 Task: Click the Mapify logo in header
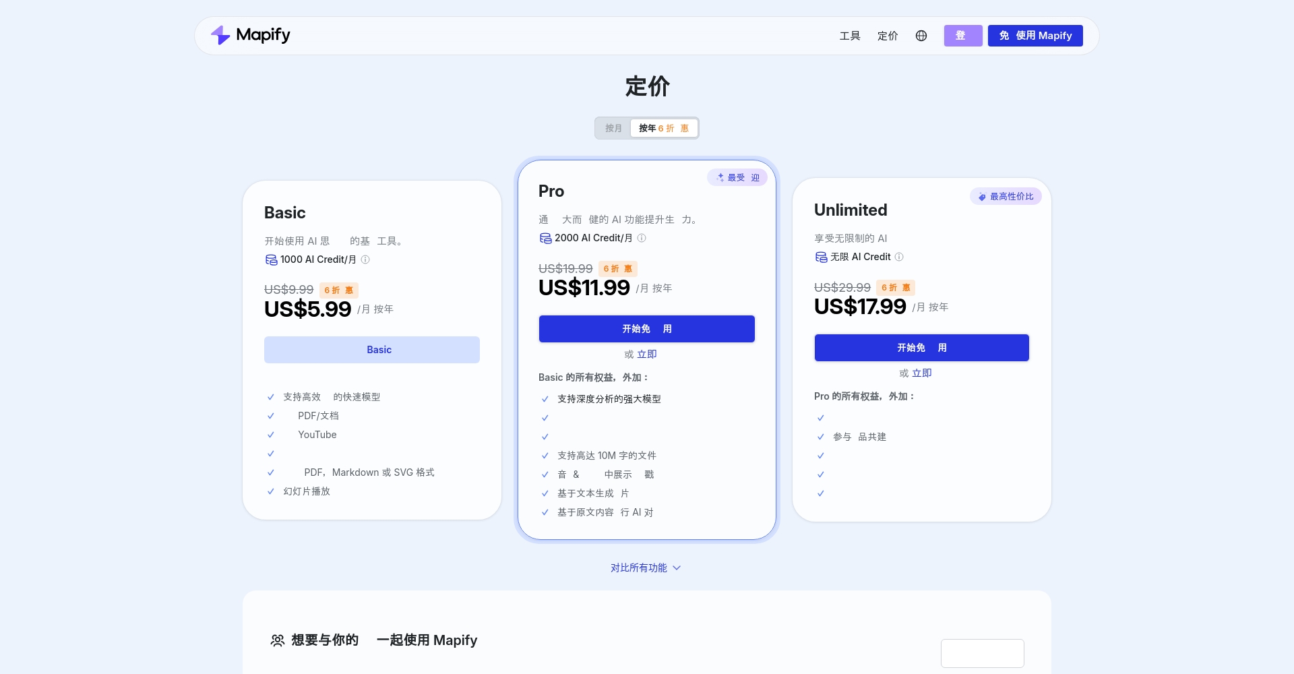click(250, 35)
